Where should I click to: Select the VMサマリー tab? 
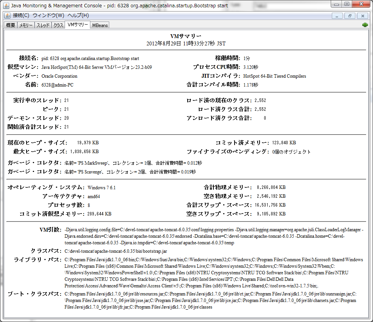(x=78, y=25)
